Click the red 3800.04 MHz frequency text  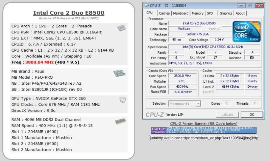point(40,62)
